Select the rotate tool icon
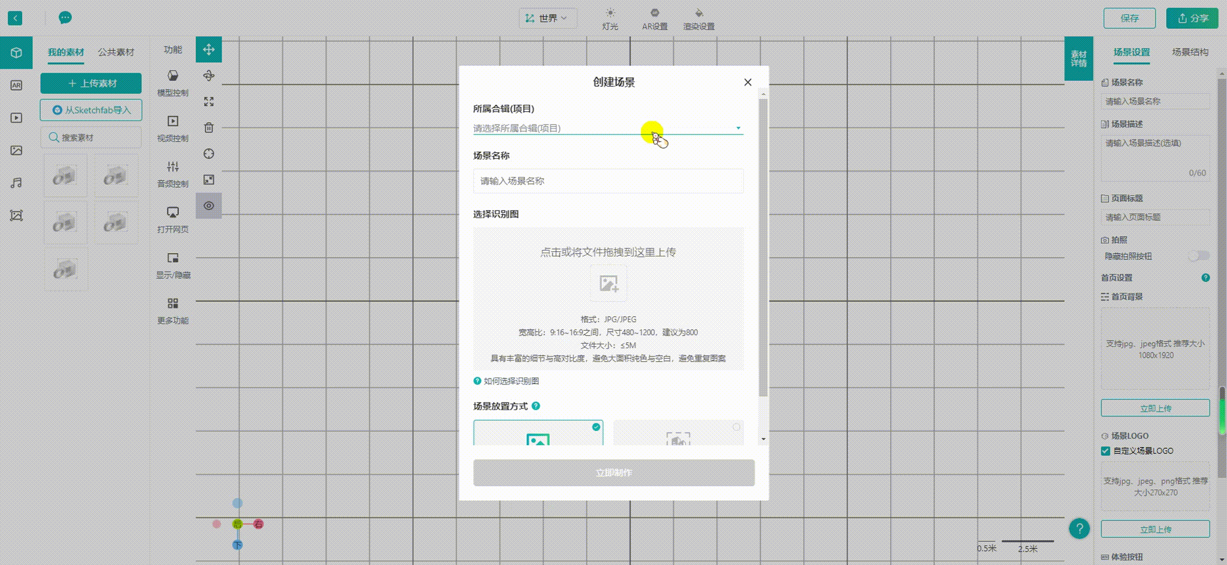 point(208,76)
